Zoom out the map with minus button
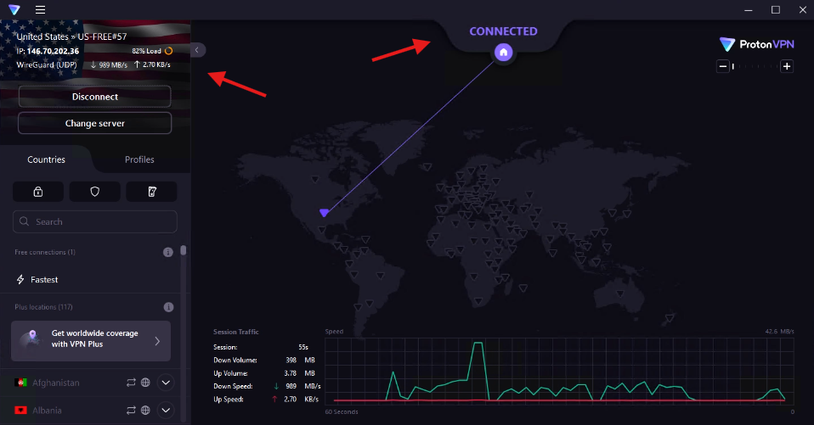This screenshot has height=425, width=814. 722,66
